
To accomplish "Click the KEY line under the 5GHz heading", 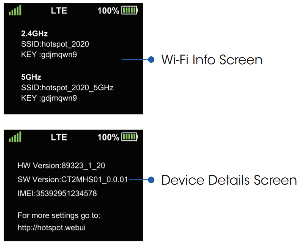I will point(49,98).
